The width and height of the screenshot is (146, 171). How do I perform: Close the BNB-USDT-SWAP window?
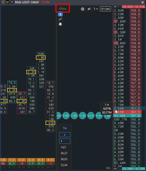click(143, 2)
